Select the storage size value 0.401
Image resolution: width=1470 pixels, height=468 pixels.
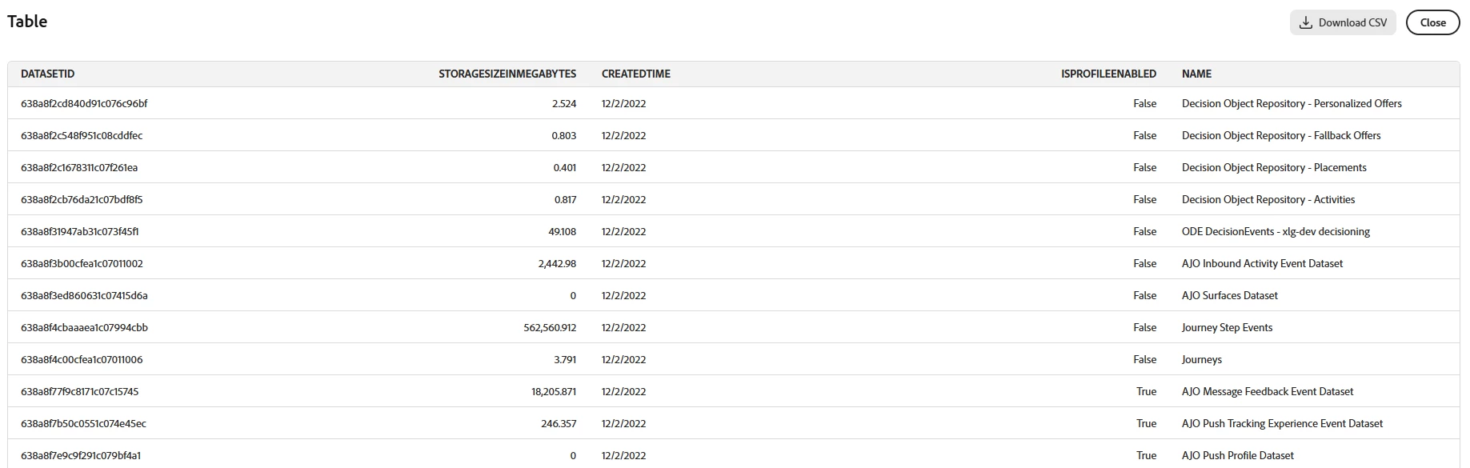pyautogui.click(x=564, y=167)
